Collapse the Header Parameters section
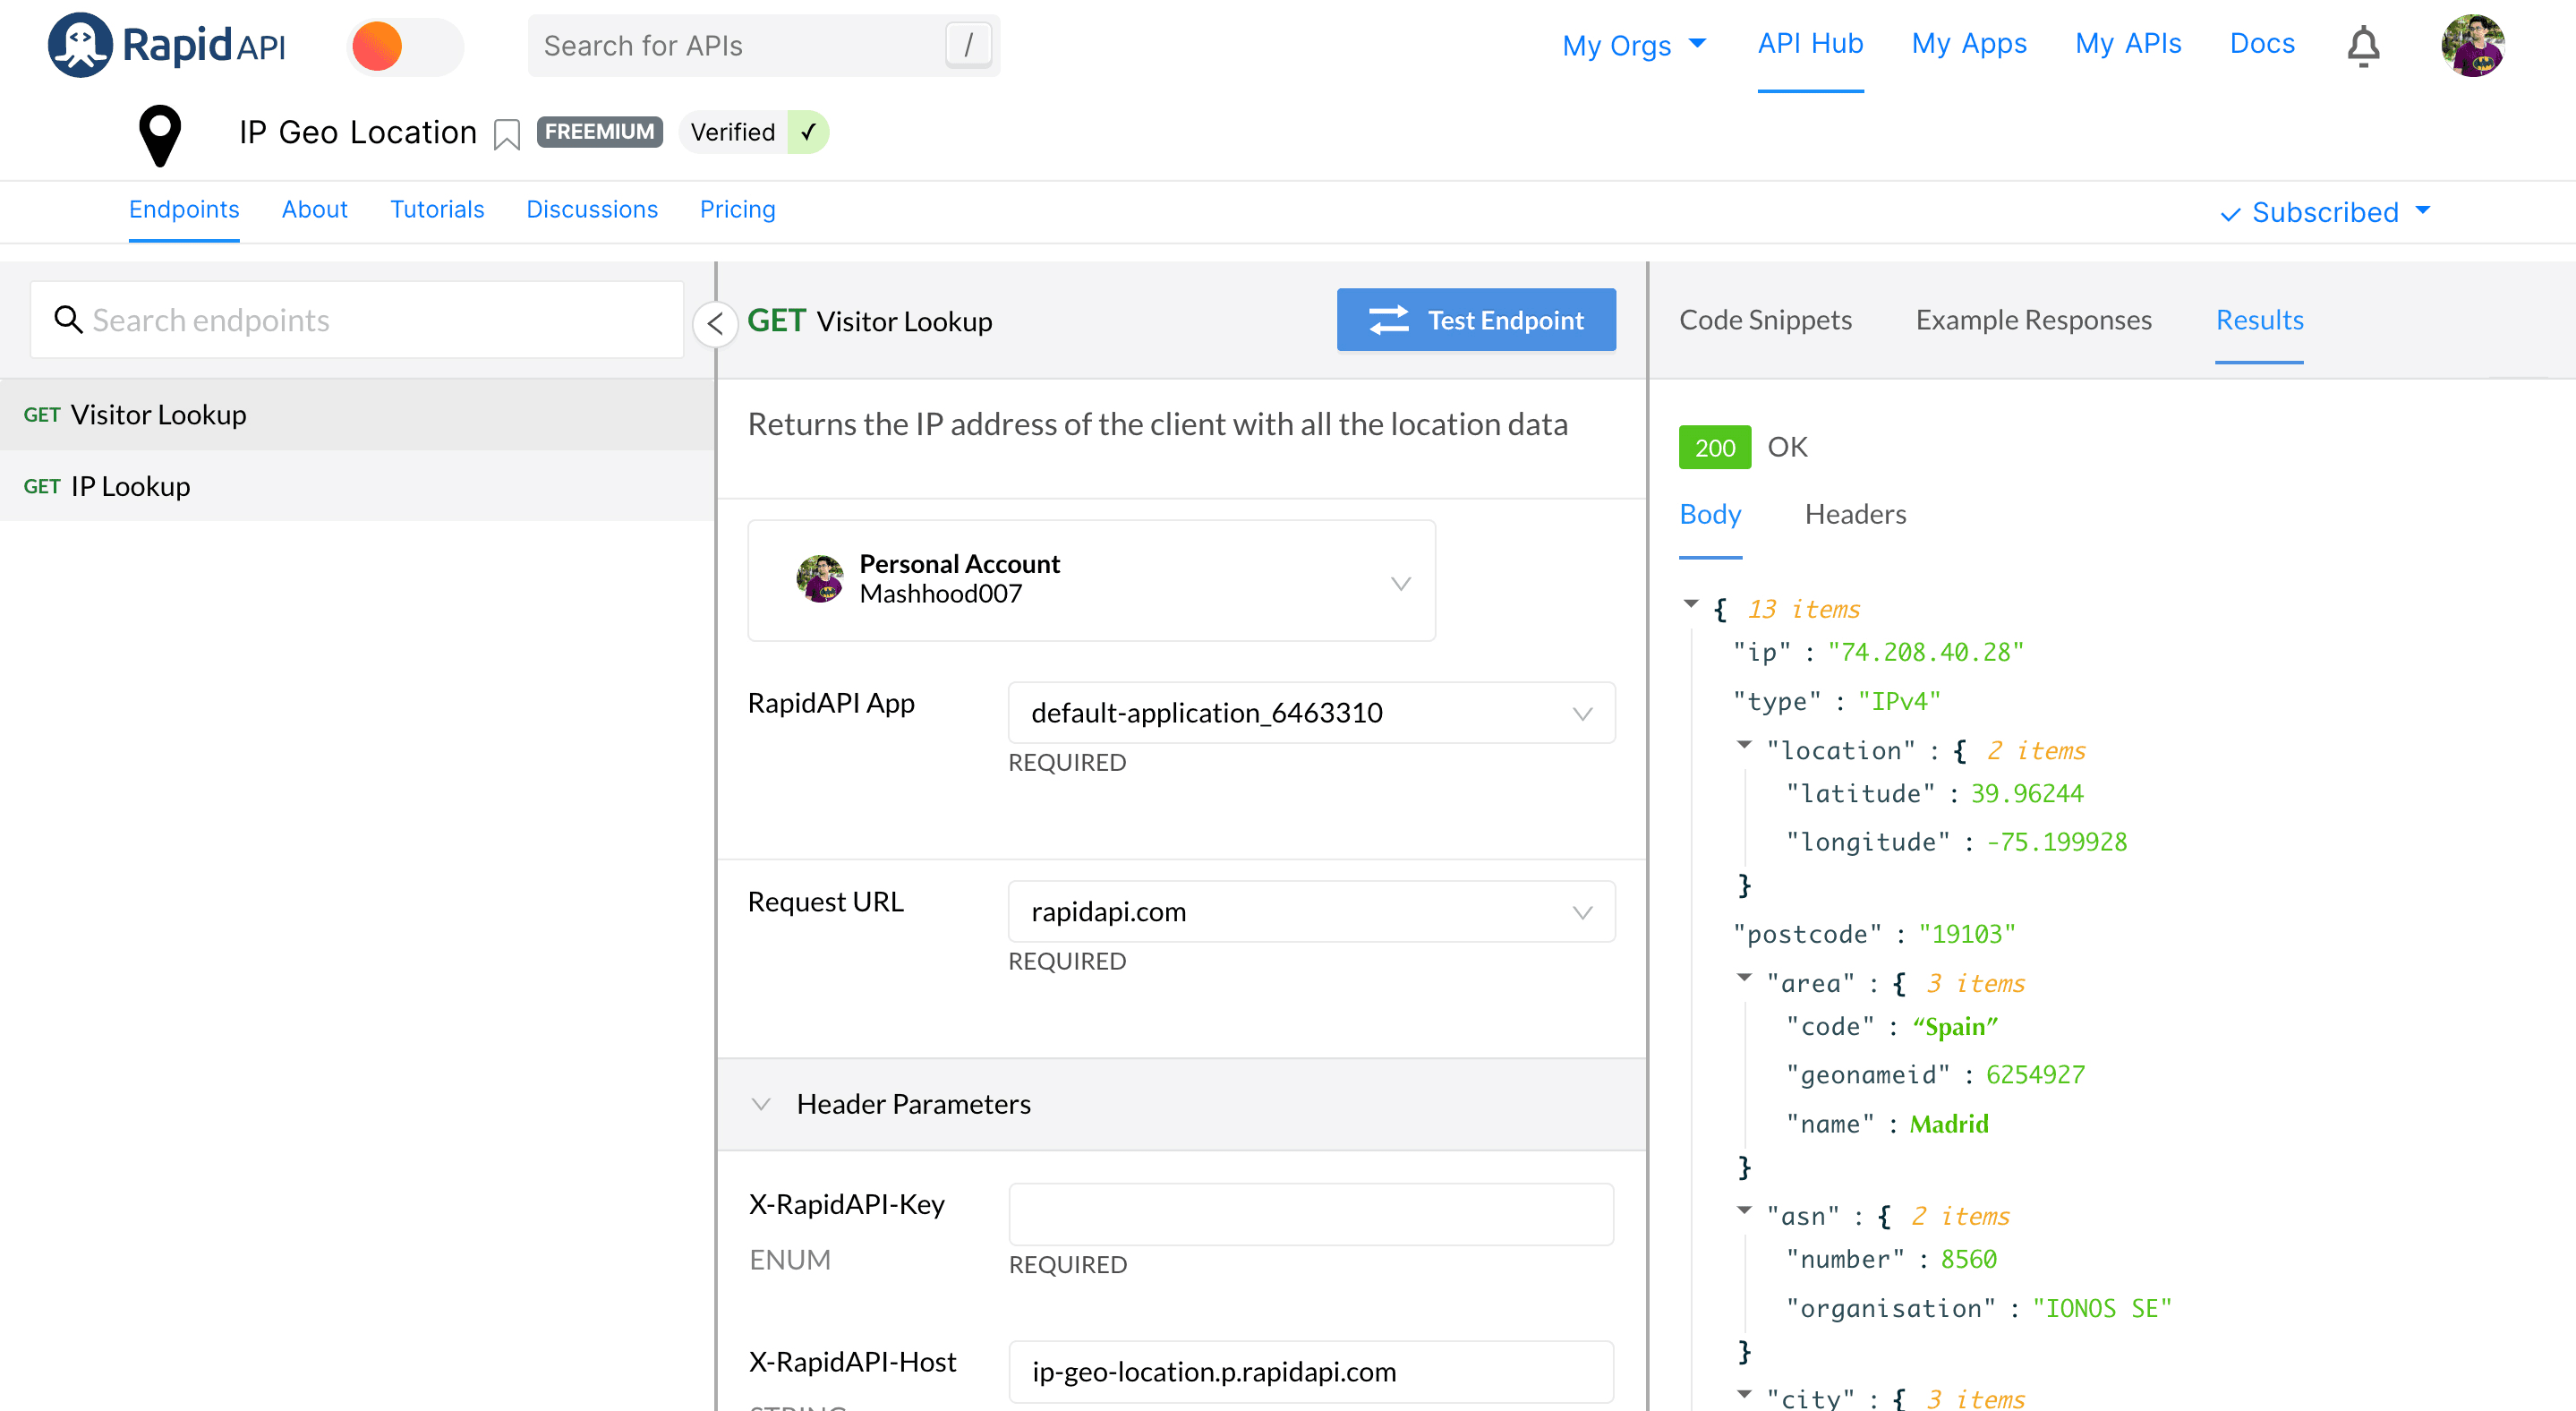 [x=761, y=1104]
